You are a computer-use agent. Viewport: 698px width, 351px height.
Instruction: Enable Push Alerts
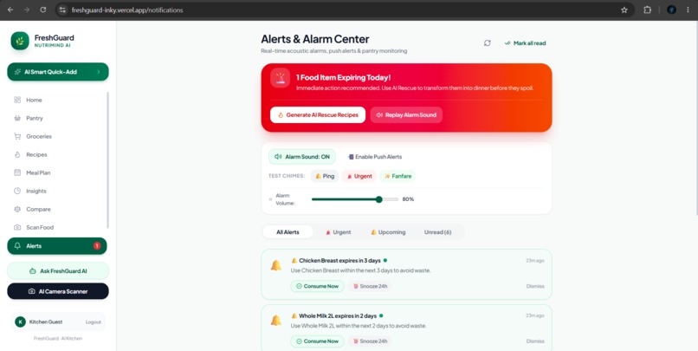pos(375,157)
